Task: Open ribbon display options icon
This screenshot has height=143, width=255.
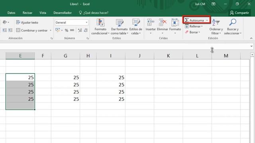Action: click(x=214, y=4)
